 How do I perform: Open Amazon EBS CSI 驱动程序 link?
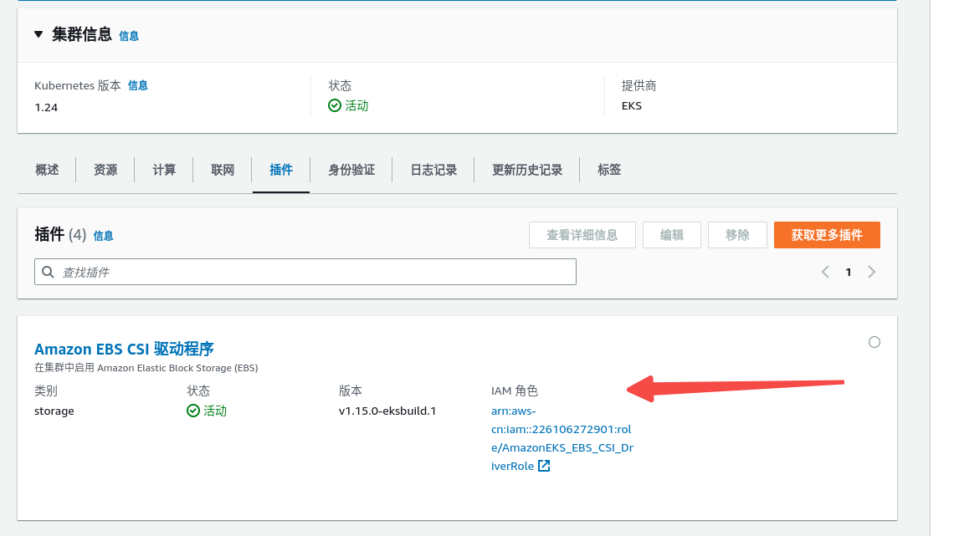click(124, 349)
